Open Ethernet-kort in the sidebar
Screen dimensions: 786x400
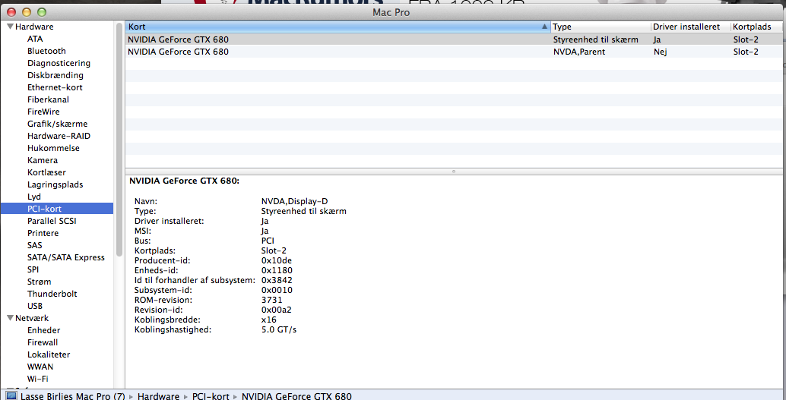(55, 87)
